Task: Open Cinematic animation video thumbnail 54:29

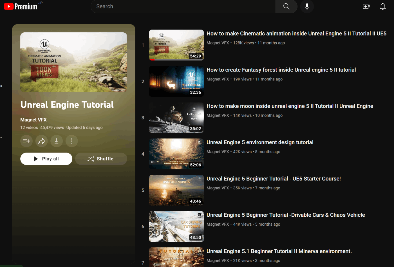Action: click(x=176, y=45)
